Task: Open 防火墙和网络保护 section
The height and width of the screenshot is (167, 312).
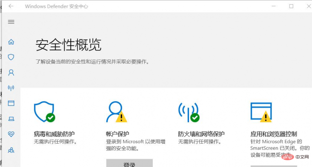Action: [x=201, y=134]
